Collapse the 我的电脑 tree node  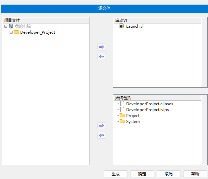click(6, 26)
